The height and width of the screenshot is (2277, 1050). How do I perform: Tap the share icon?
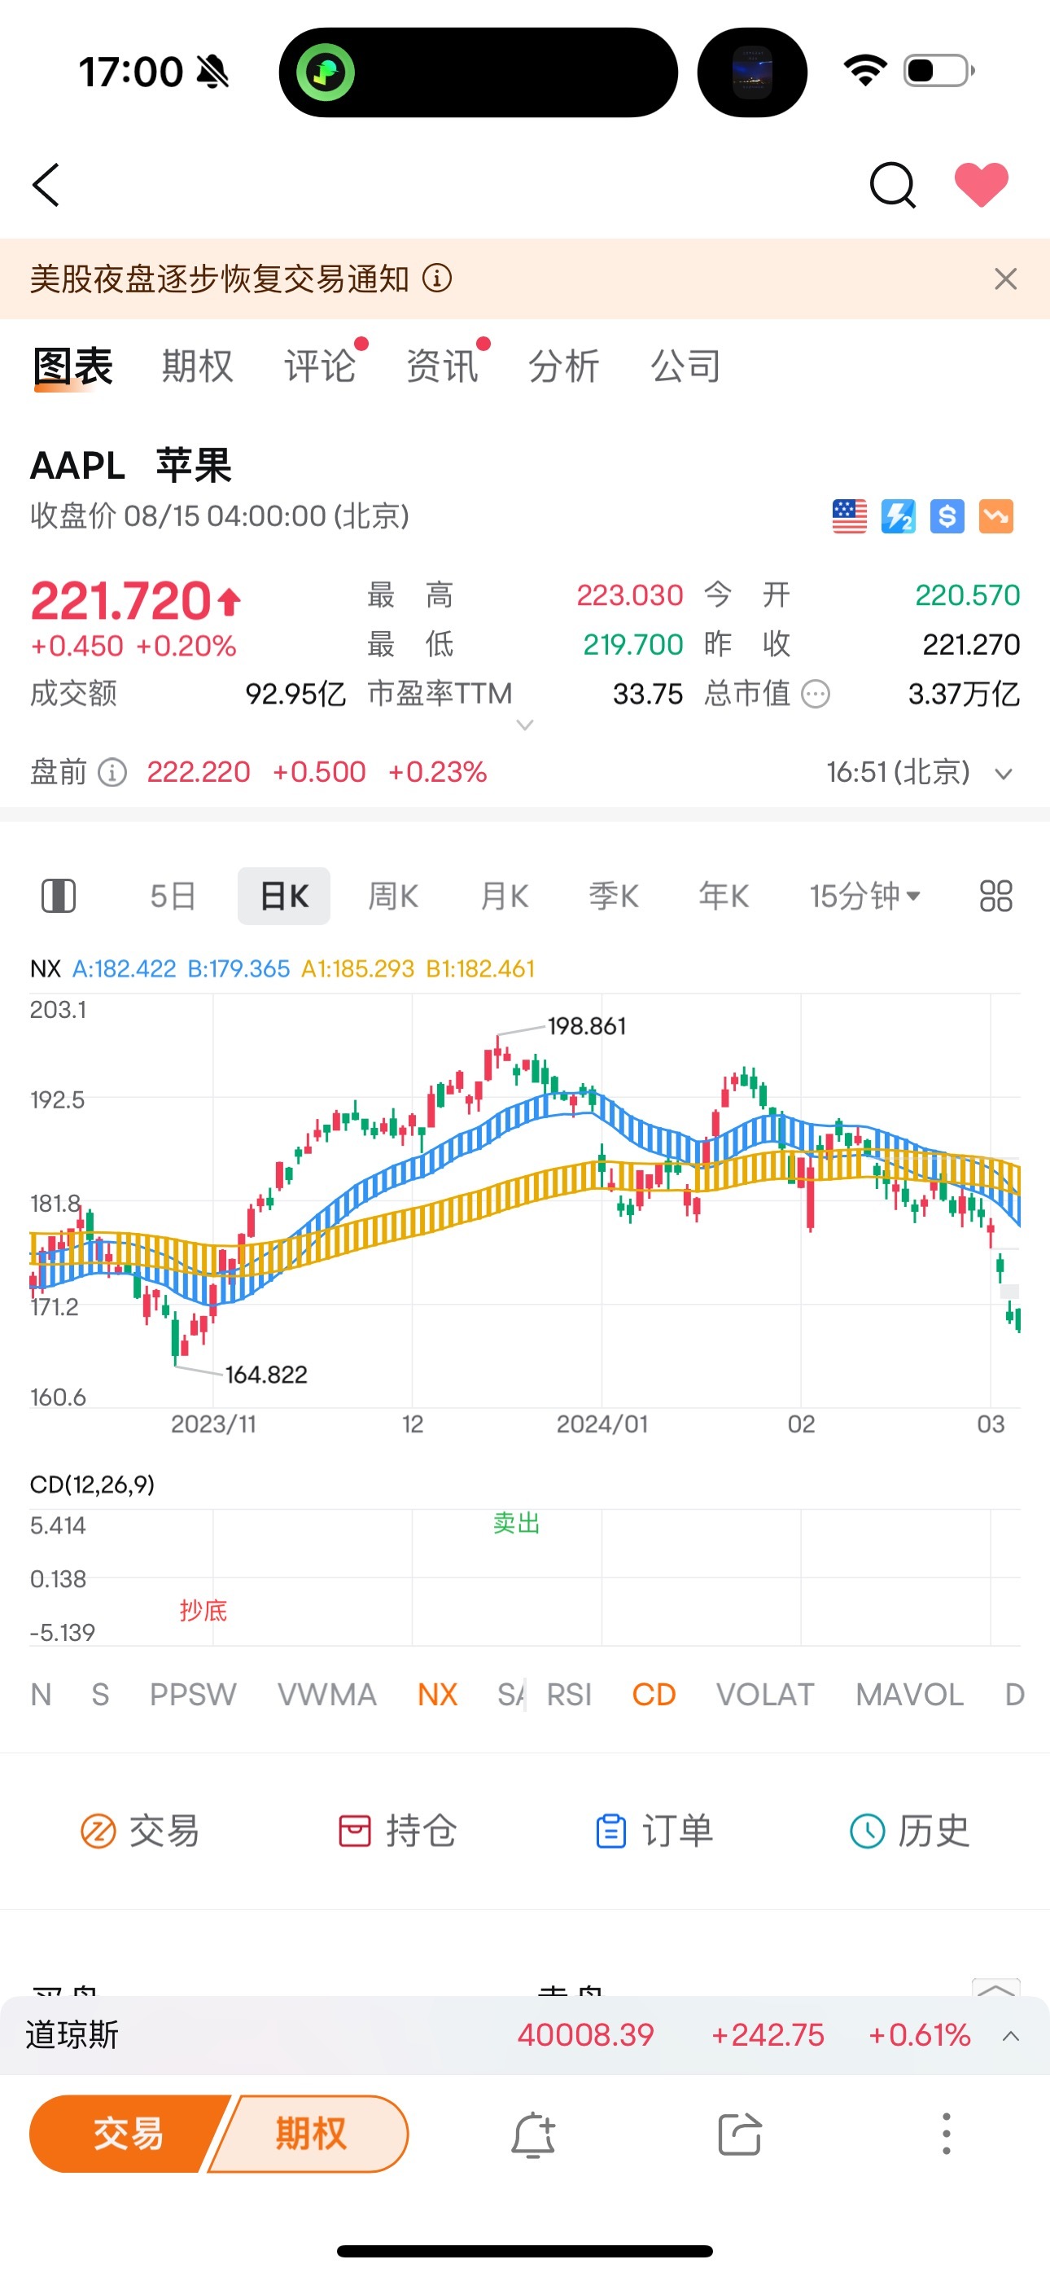point(739,2134)
